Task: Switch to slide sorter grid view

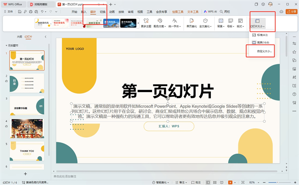Action: tap(215, 183)
